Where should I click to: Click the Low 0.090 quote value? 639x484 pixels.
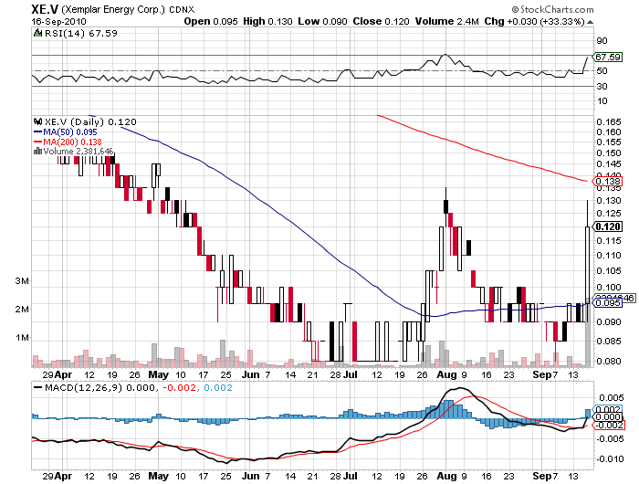point(323,21)
